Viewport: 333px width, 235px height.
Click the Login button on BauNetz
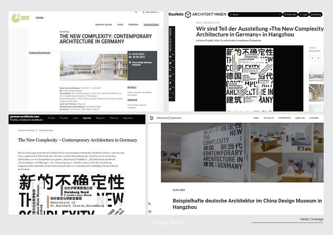pos(303,15)
